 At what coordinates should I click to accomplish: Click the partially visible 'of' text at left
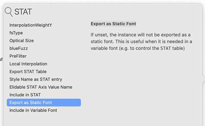point(1,60)
